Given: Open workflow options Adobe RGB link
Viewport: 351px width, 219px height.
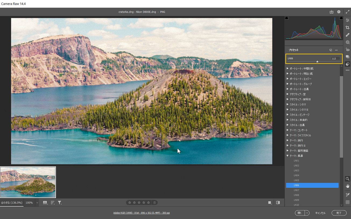Looking at the screenshot, I should pyautogui.click(x=141, y=213).
